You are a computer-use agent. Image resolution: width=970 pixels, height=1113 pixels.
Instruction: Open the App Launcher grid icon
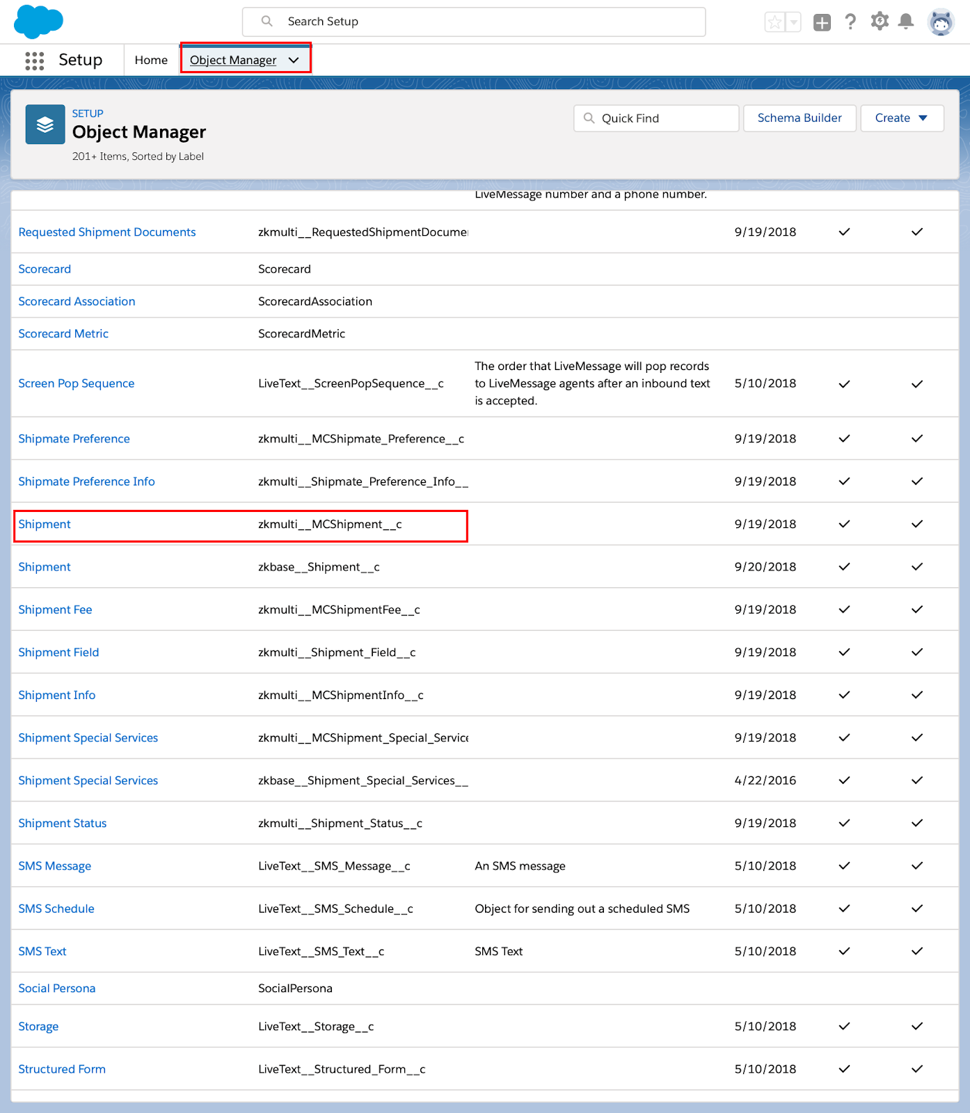point(34,61)
